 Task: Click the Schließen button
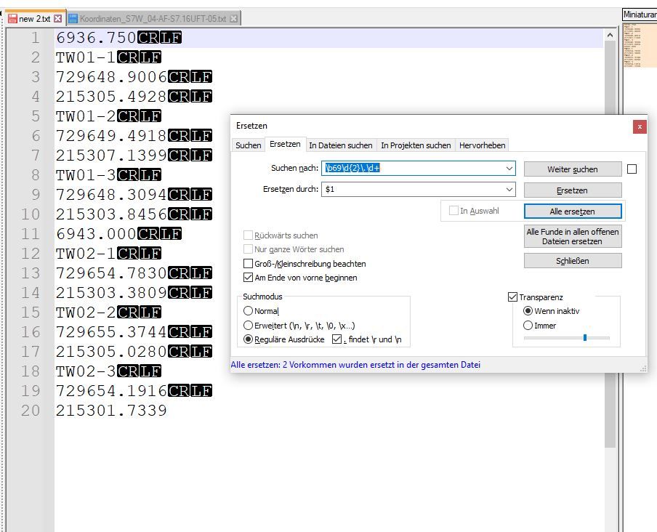point(573,261)
